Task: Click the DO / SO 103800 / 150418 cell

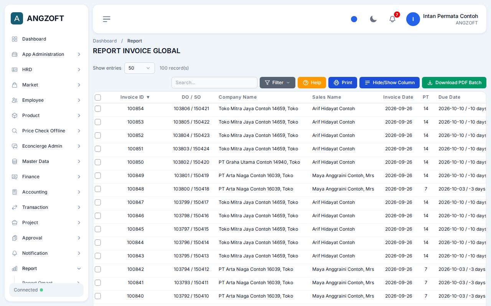Action: [191, 189]
